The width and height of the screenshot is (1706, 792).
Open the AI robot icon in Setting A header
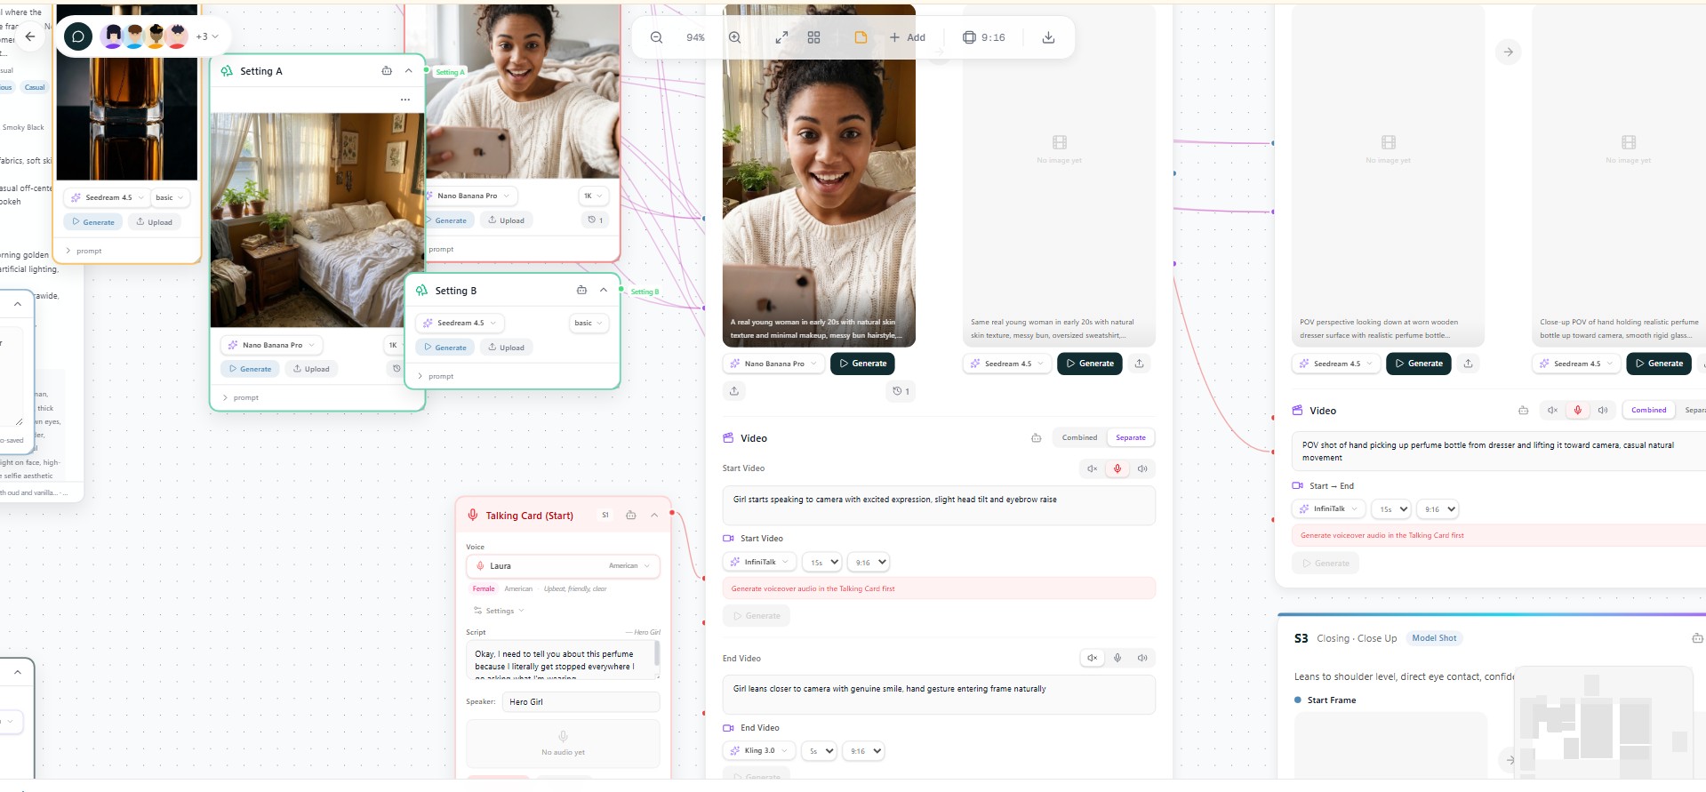pyautogui.click(x=387, y=70)
